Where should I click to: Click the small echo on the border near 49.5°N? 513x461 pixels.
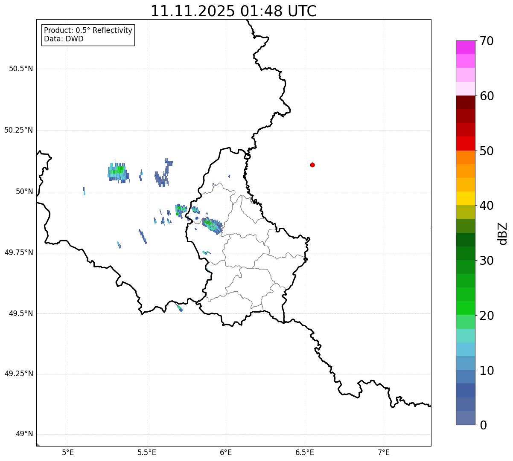[180, 307]
